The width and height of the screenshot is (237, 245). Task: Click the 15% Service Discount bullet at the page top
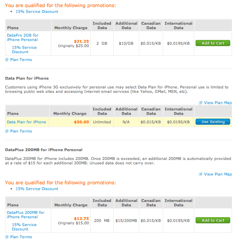pos(37,12)
